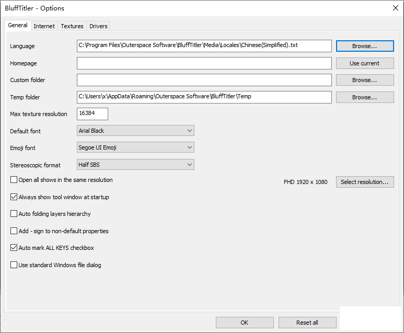Browse for a Temp folder

365,97
